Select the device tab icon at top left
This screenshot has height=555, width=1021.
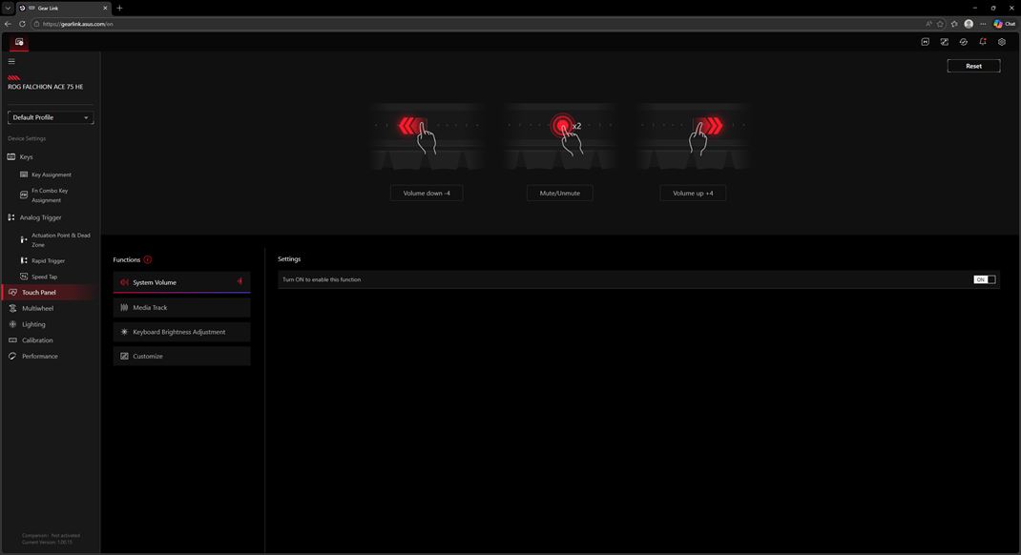[x=19, y=42]
